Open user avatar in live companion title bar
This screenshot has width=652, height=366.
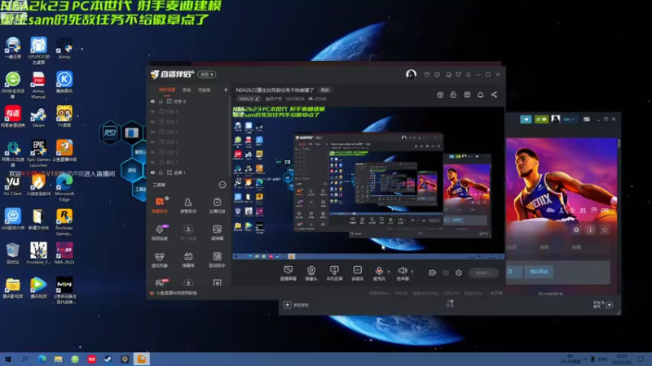411,74
